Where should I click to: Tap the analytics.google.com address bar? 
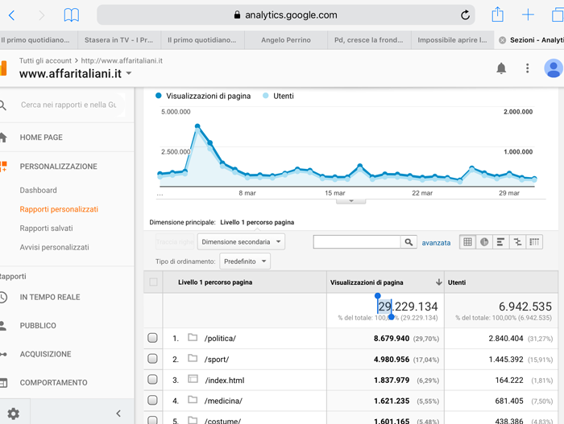[x=286, y=14]
